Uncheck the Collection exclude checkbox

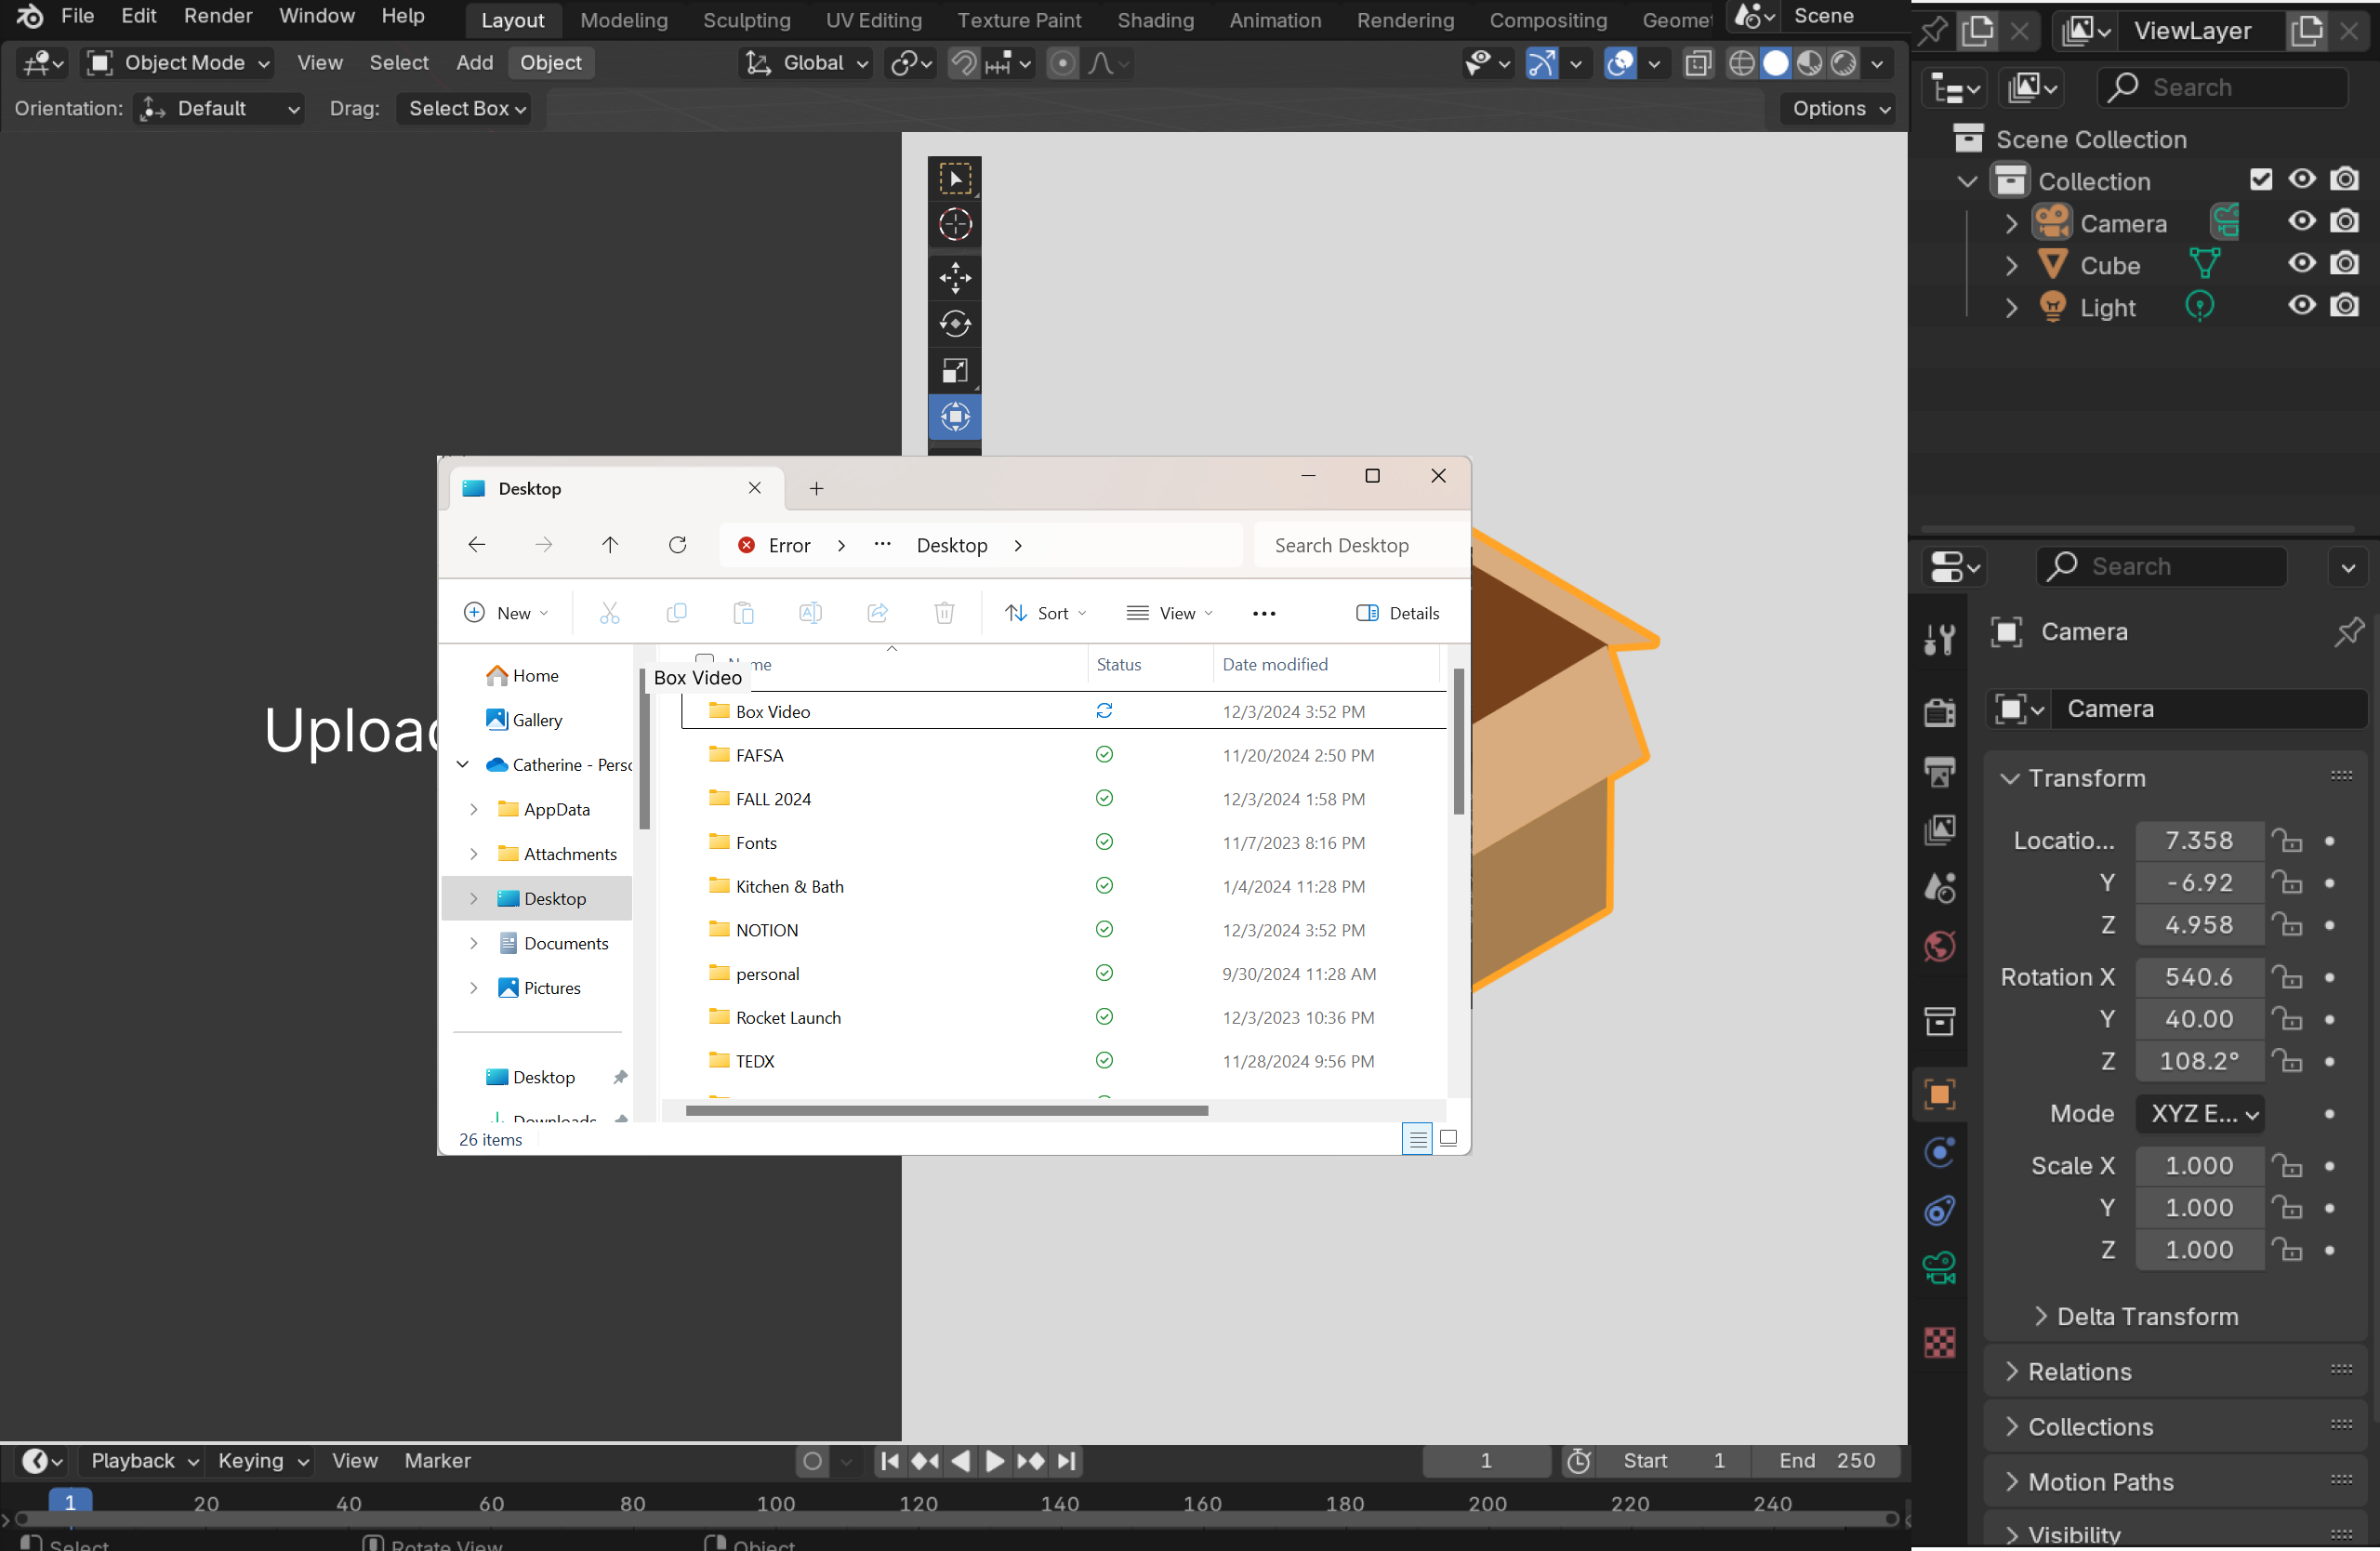click(x=2260, y=180)
